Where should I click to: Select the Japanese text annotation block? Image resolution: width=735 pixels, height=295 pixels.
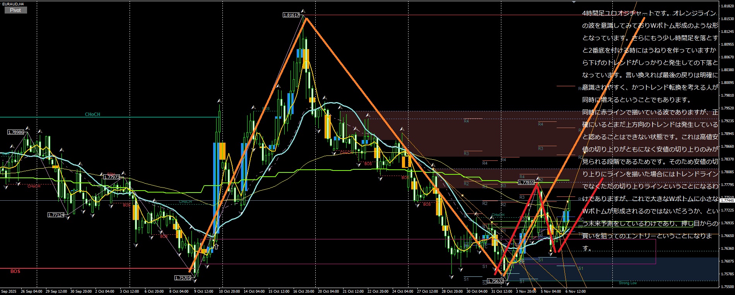[x=650, y=131]
